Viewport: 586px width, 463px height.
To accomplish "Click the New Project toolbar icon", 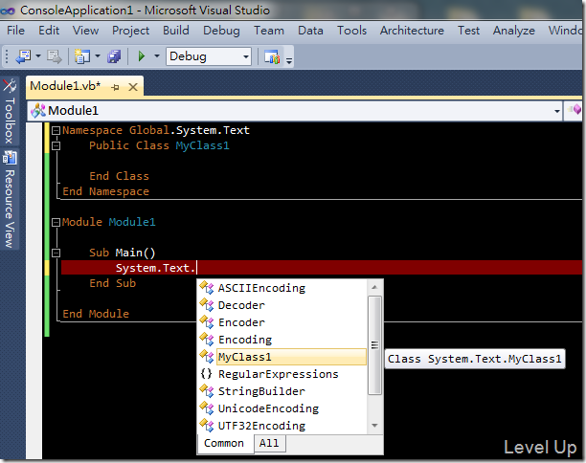I will (x=81, y=56).
